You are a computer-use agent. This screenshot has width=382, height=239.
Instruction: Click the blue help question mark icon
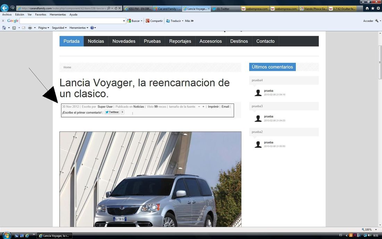(x=92, y=28)
